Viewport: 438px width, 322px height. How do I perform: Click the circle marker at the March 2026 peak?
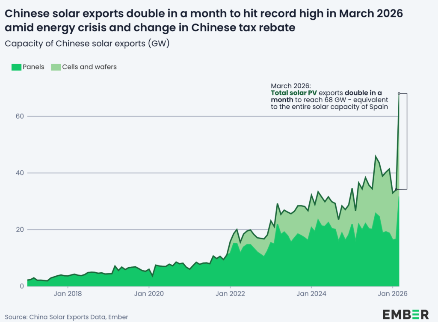pyautogui.click(x=400, y=93)
